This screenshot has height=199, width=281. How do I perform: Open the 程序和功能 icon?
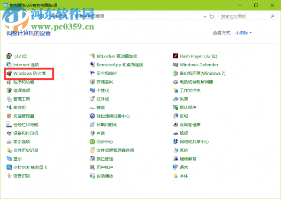coord(9,82)
